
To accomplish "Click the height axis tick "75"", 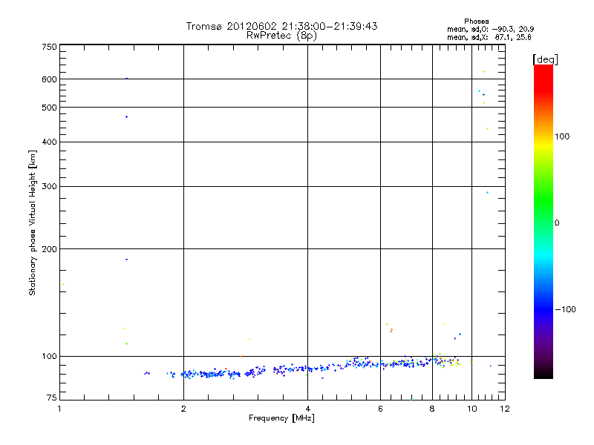I will [x=52, y=398].
